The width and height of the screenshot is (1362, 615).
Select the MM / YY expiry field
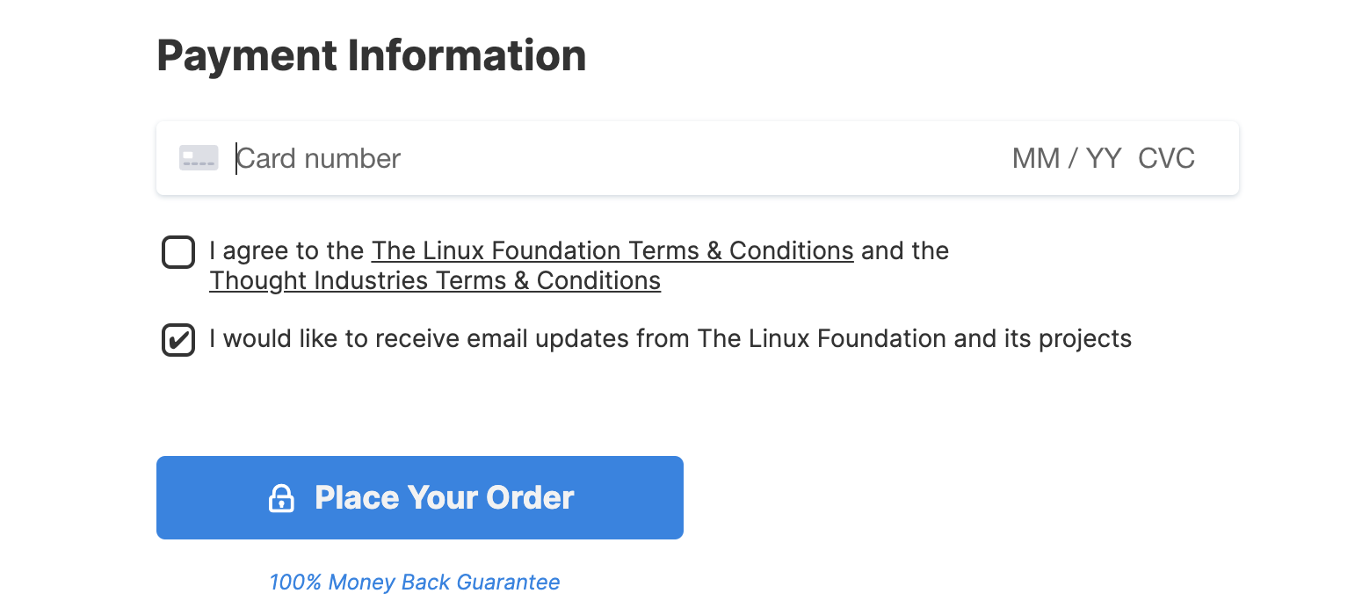(x=1067, y=158)
